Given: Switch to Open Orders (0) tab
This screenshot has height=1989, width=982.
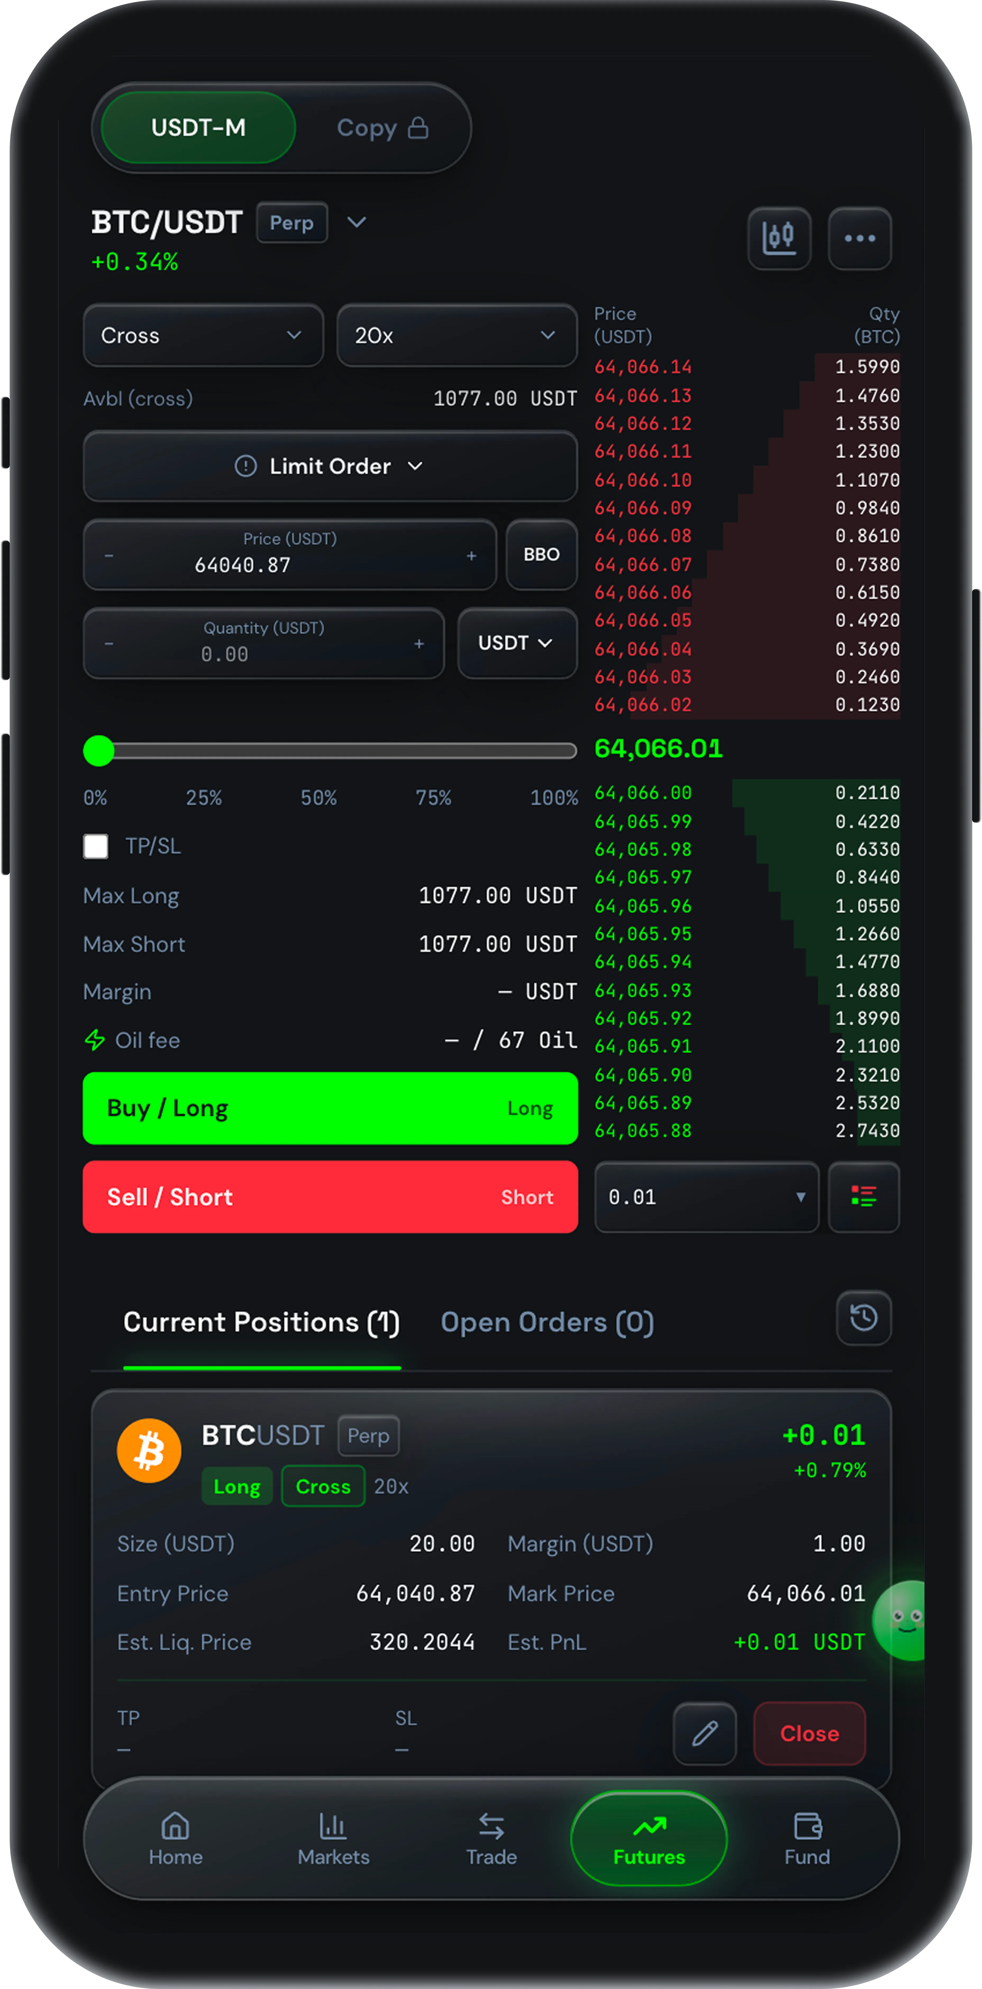Looking at the screenshot, I should (x=547, y=1323).
